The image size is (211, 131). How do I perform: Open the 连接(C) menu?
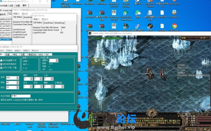tap(18, 51)
